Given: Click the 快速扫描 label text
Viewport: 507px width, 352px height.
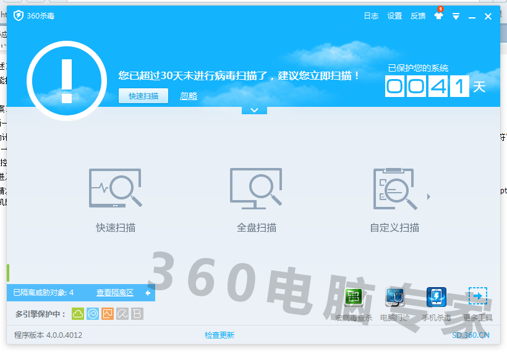Looking at the screenshot, I should click(116, 228).
